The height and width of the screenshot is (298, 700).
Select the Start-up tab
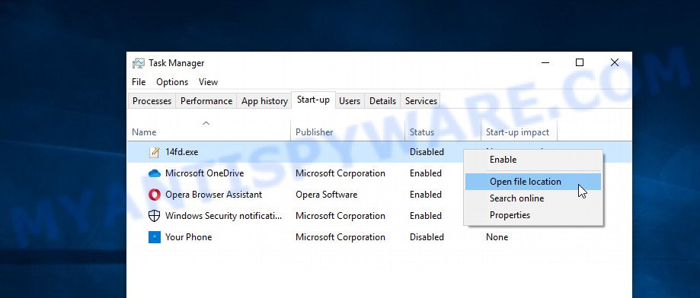pyautogui.click(x=313, y=100)
